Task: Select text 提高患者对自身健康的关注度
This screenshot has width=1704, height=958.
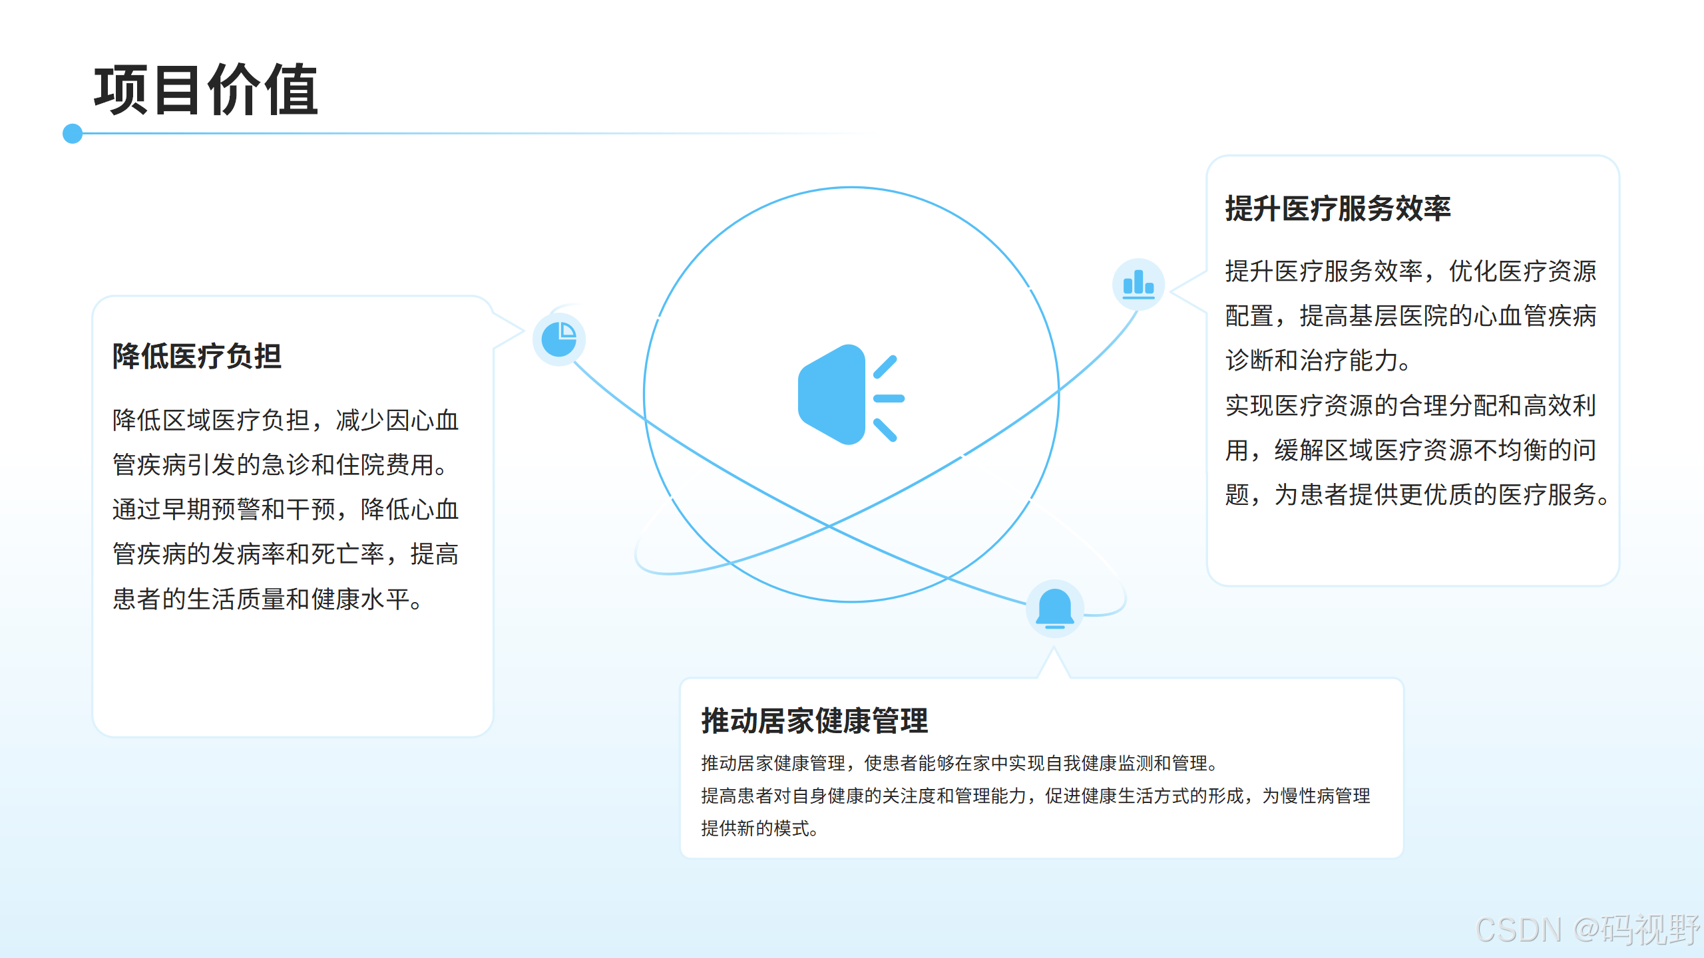Action: [x=818, y=796]
